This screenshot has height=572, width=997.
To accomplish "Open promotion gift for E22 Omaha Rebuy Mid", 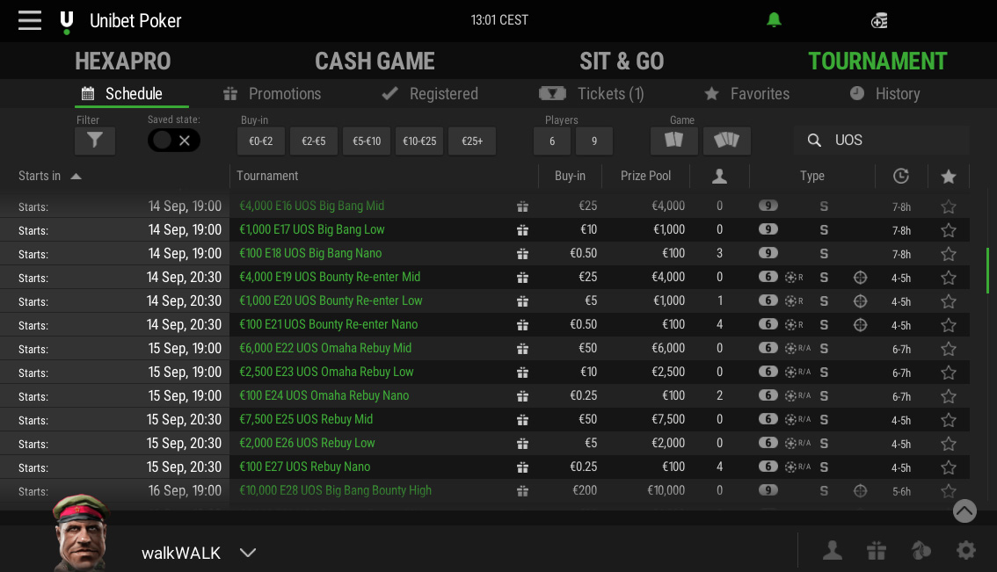I will tap(522, 349).
